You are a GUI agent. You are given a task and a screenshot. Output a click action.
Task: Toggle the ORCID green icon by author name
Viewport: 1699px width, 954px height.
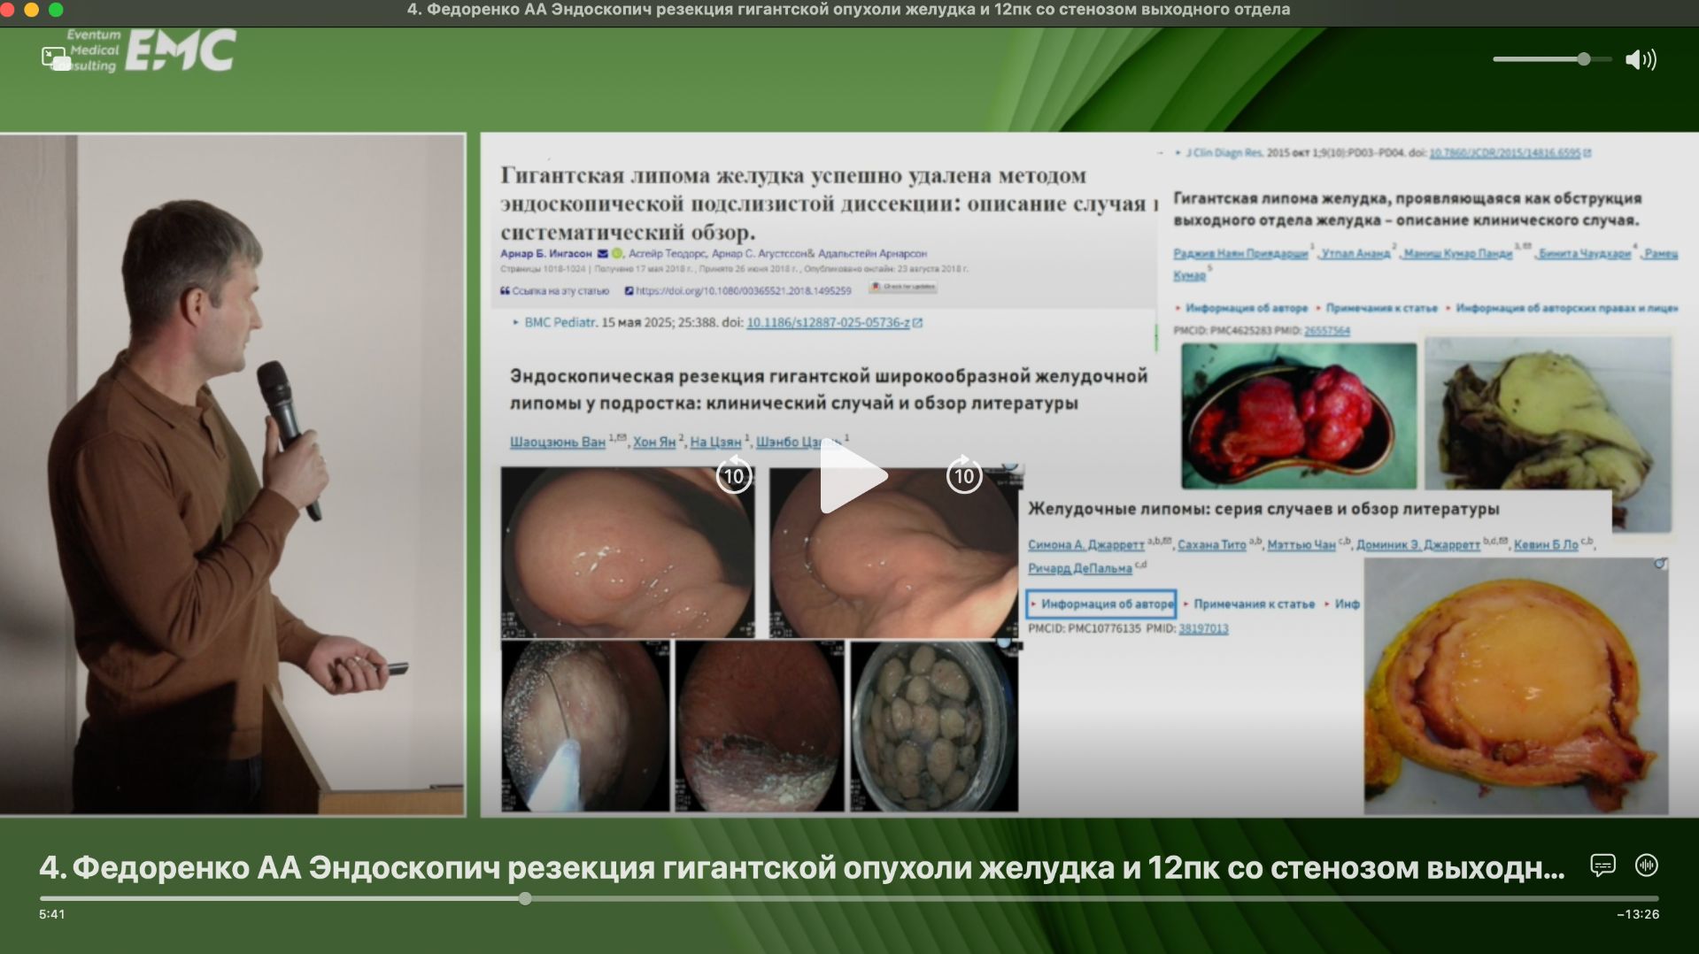[617, 254]
